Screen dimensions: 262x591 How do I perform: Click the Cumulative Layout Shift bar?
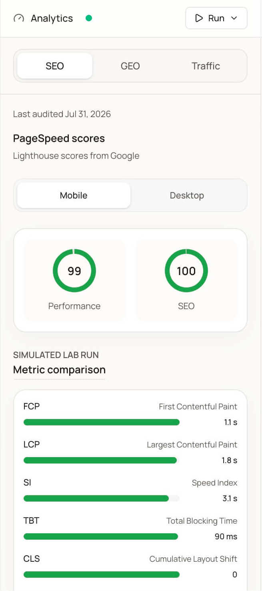pyautogui.click(x=102, y=575)
